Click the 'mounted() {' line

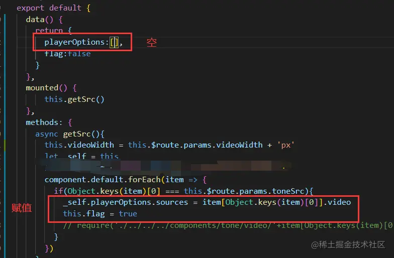coord(51,88)
